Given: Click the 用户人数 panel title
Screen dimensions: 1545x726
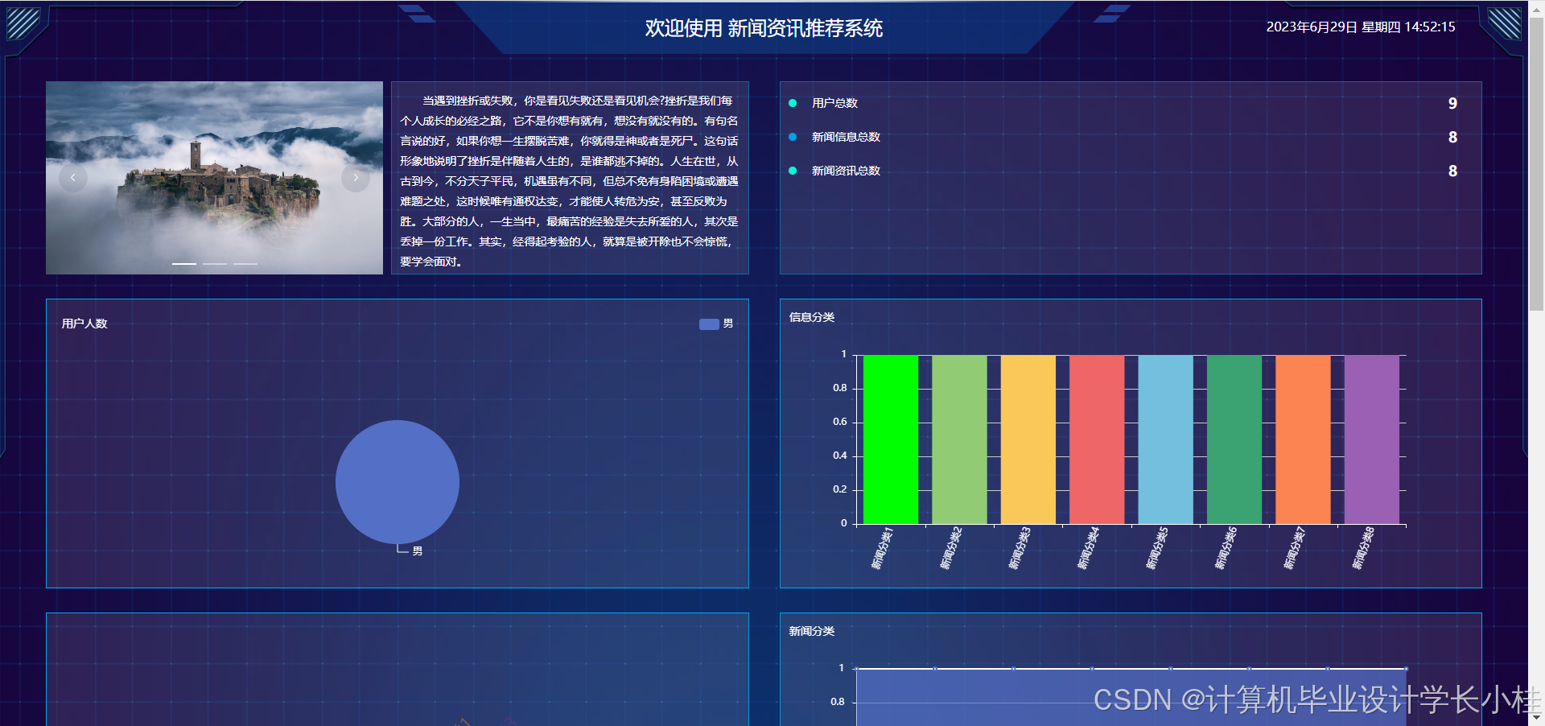Looking at the screenshot, I should (83, 324).
